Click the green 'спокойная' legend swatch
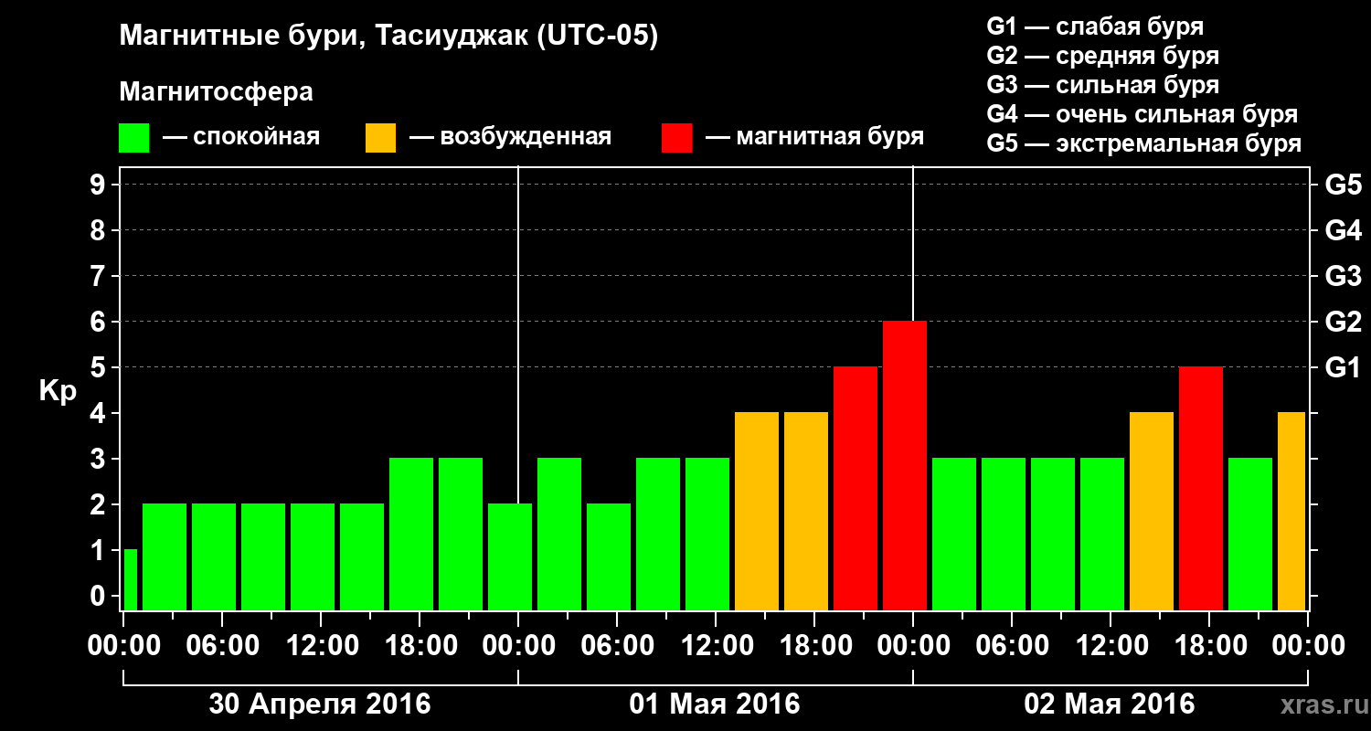 (x=134, y=138)
